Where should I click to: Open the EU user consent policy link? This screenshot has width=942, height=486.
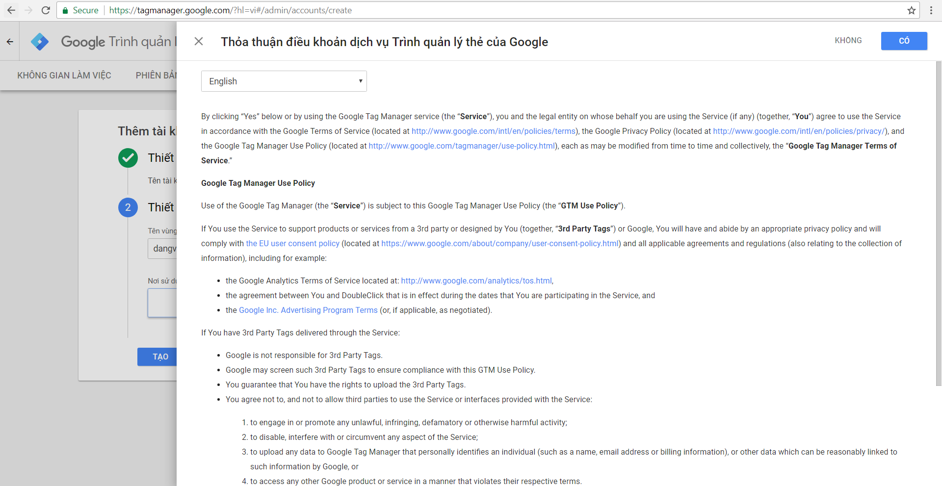[292, 243]
